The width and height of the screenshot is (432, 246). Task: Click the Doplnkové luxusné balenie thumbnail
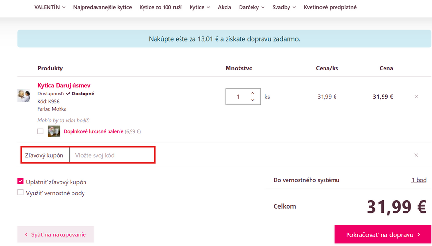click(x=54, y=131)
